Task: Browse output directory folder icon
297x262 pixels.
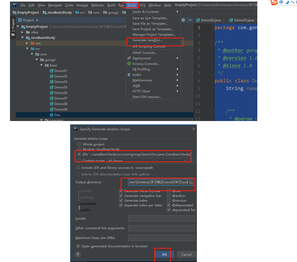Action: (x=191, y=182)
